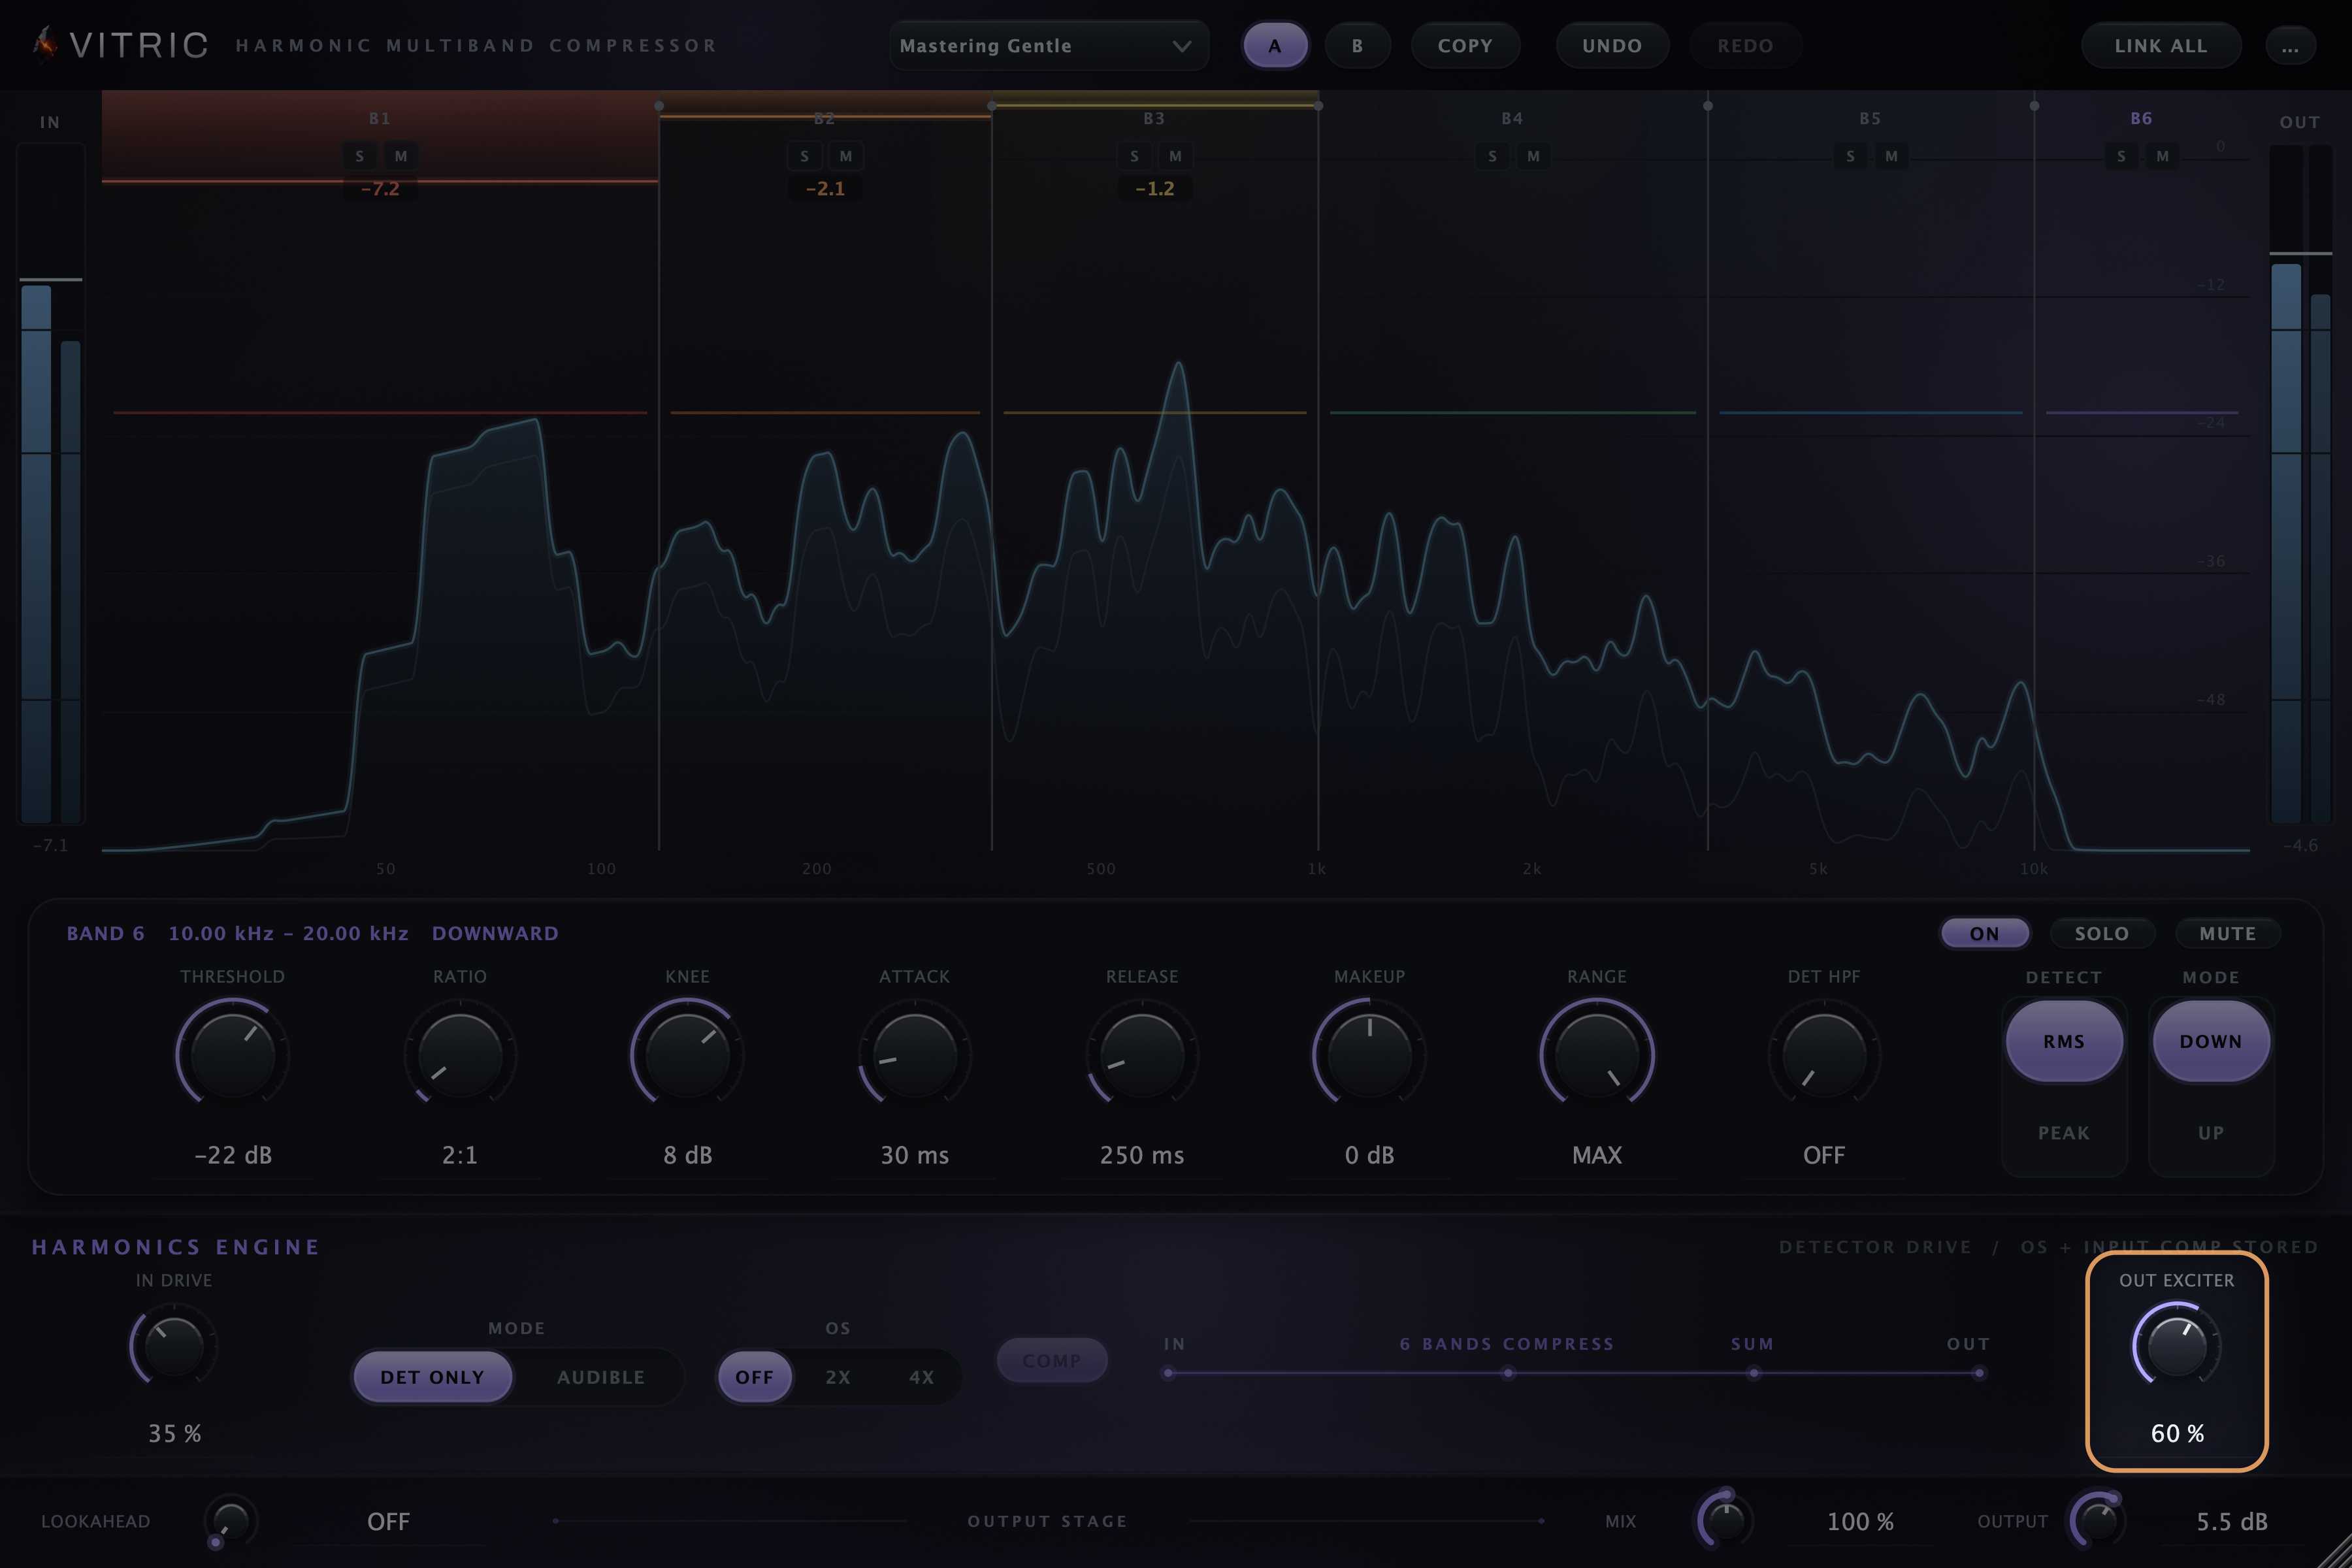Open the Mastering Gentle preset dropdown
Viewport: 2352px width, 1568px height.
(x=1048, y=46)
